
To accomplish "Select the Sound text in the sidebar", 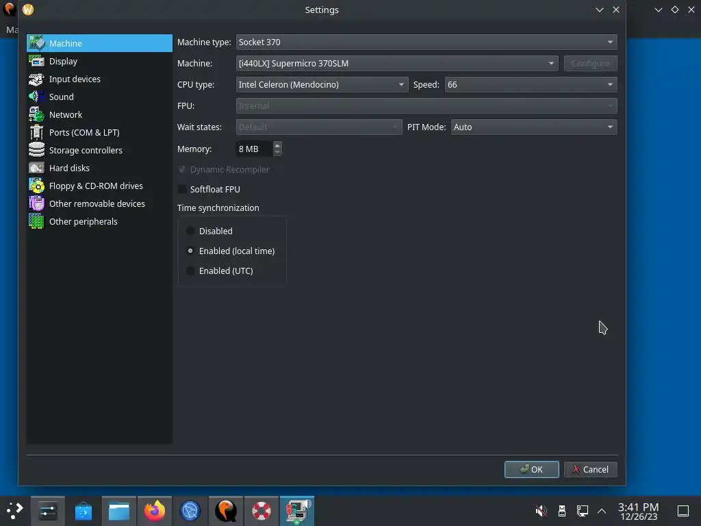I will coord(61,97).
